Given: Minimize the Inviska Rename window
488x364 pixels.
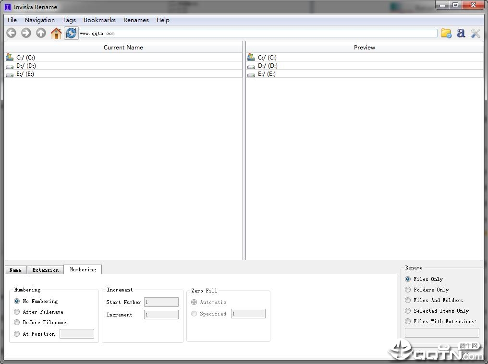Looking at the screenshot, I should (x=442, y=5).
